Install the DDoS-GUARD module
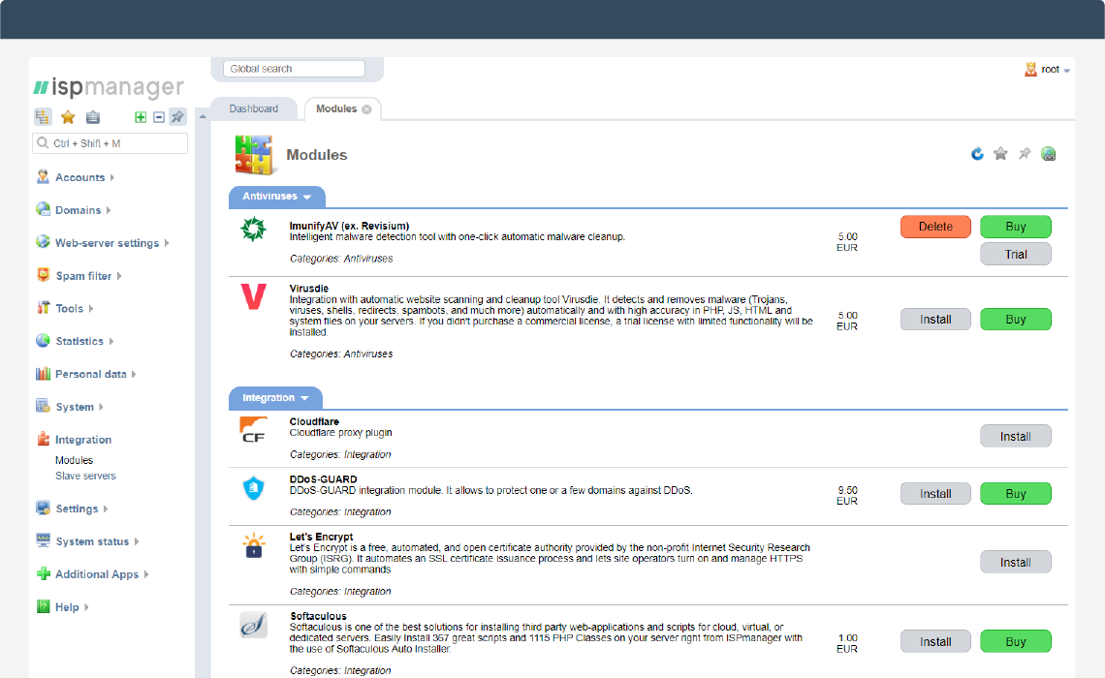The image size is (1105, 678). point(935,494)
